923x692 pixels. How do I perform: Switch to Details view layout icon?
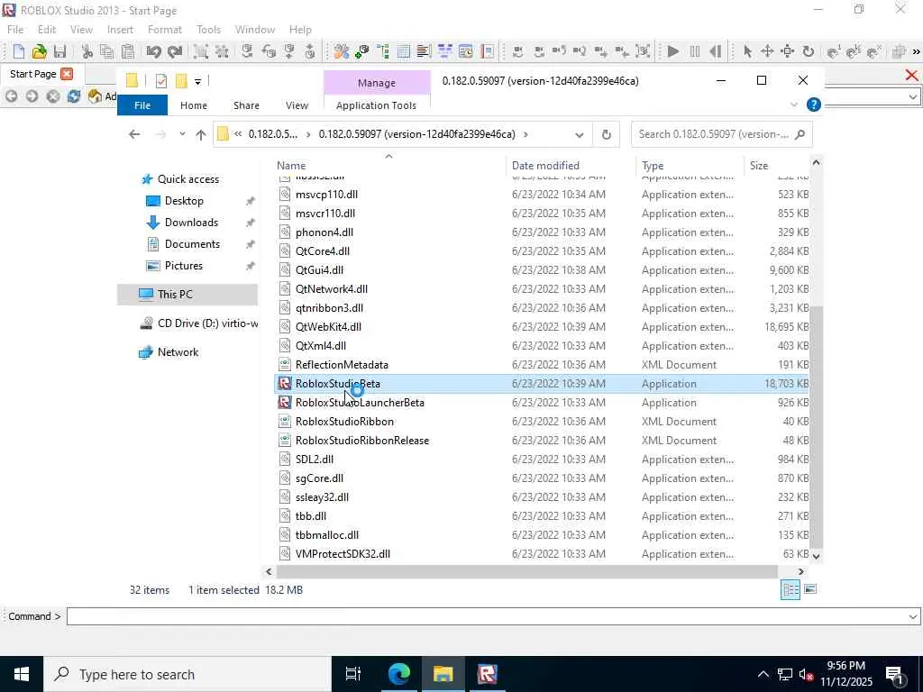790,589
